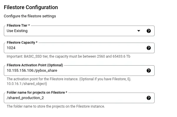The image size is (177, 117).
Task: Click the 'Filestore Tier *' field label
Action: click(18, 26)
